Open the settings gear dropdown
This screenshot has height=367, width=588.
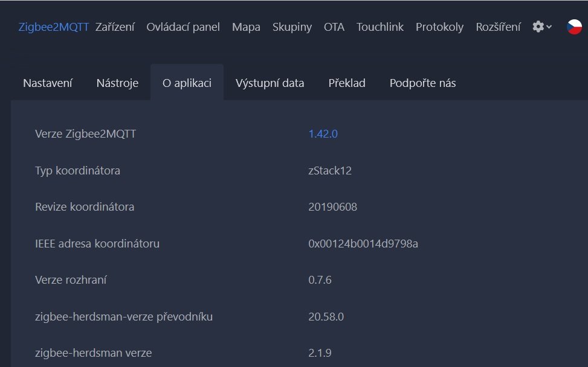[541, 27]
